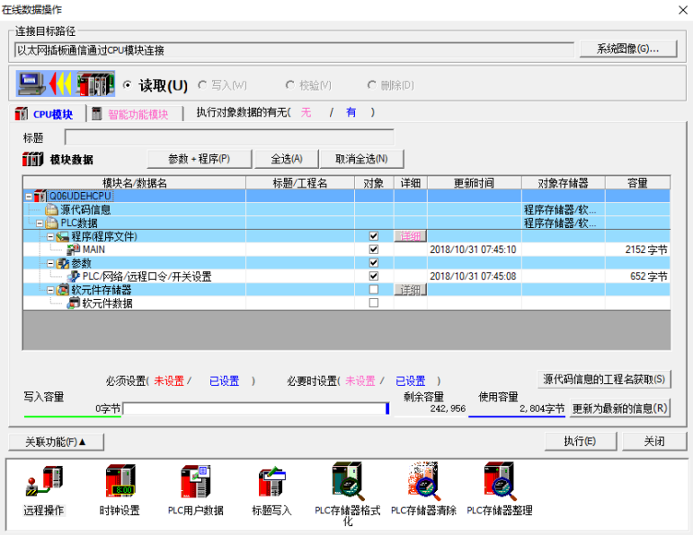Uncheck the MAIN program checkbox
The width and height of the screenshot is (693, 535).
(x=373, y=250)
